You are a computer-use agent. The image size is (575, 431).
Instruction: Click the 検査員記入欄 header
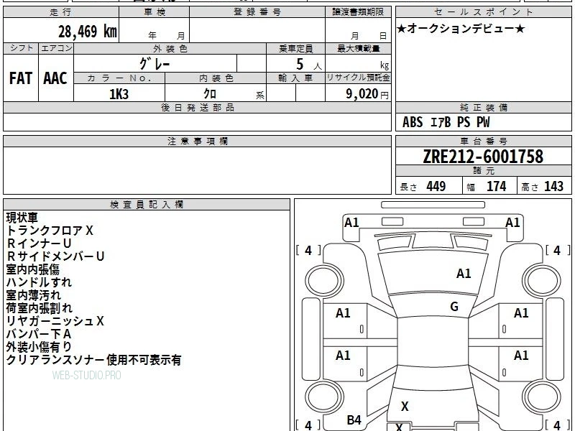[x=147, y=205]
